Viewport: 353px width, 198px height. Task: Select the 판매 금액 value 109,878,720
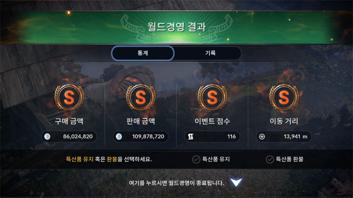click(148, 137)
